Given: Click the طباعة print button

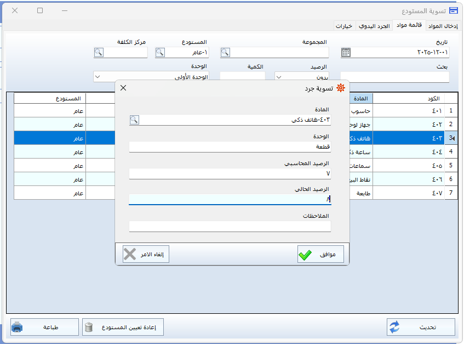Looking at the screenshot, I should (44, 327).
